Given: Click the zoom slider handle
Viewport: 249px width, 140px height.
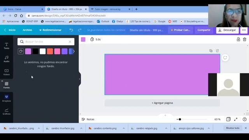Looking at the screenshot, I should tap(180, 119).
